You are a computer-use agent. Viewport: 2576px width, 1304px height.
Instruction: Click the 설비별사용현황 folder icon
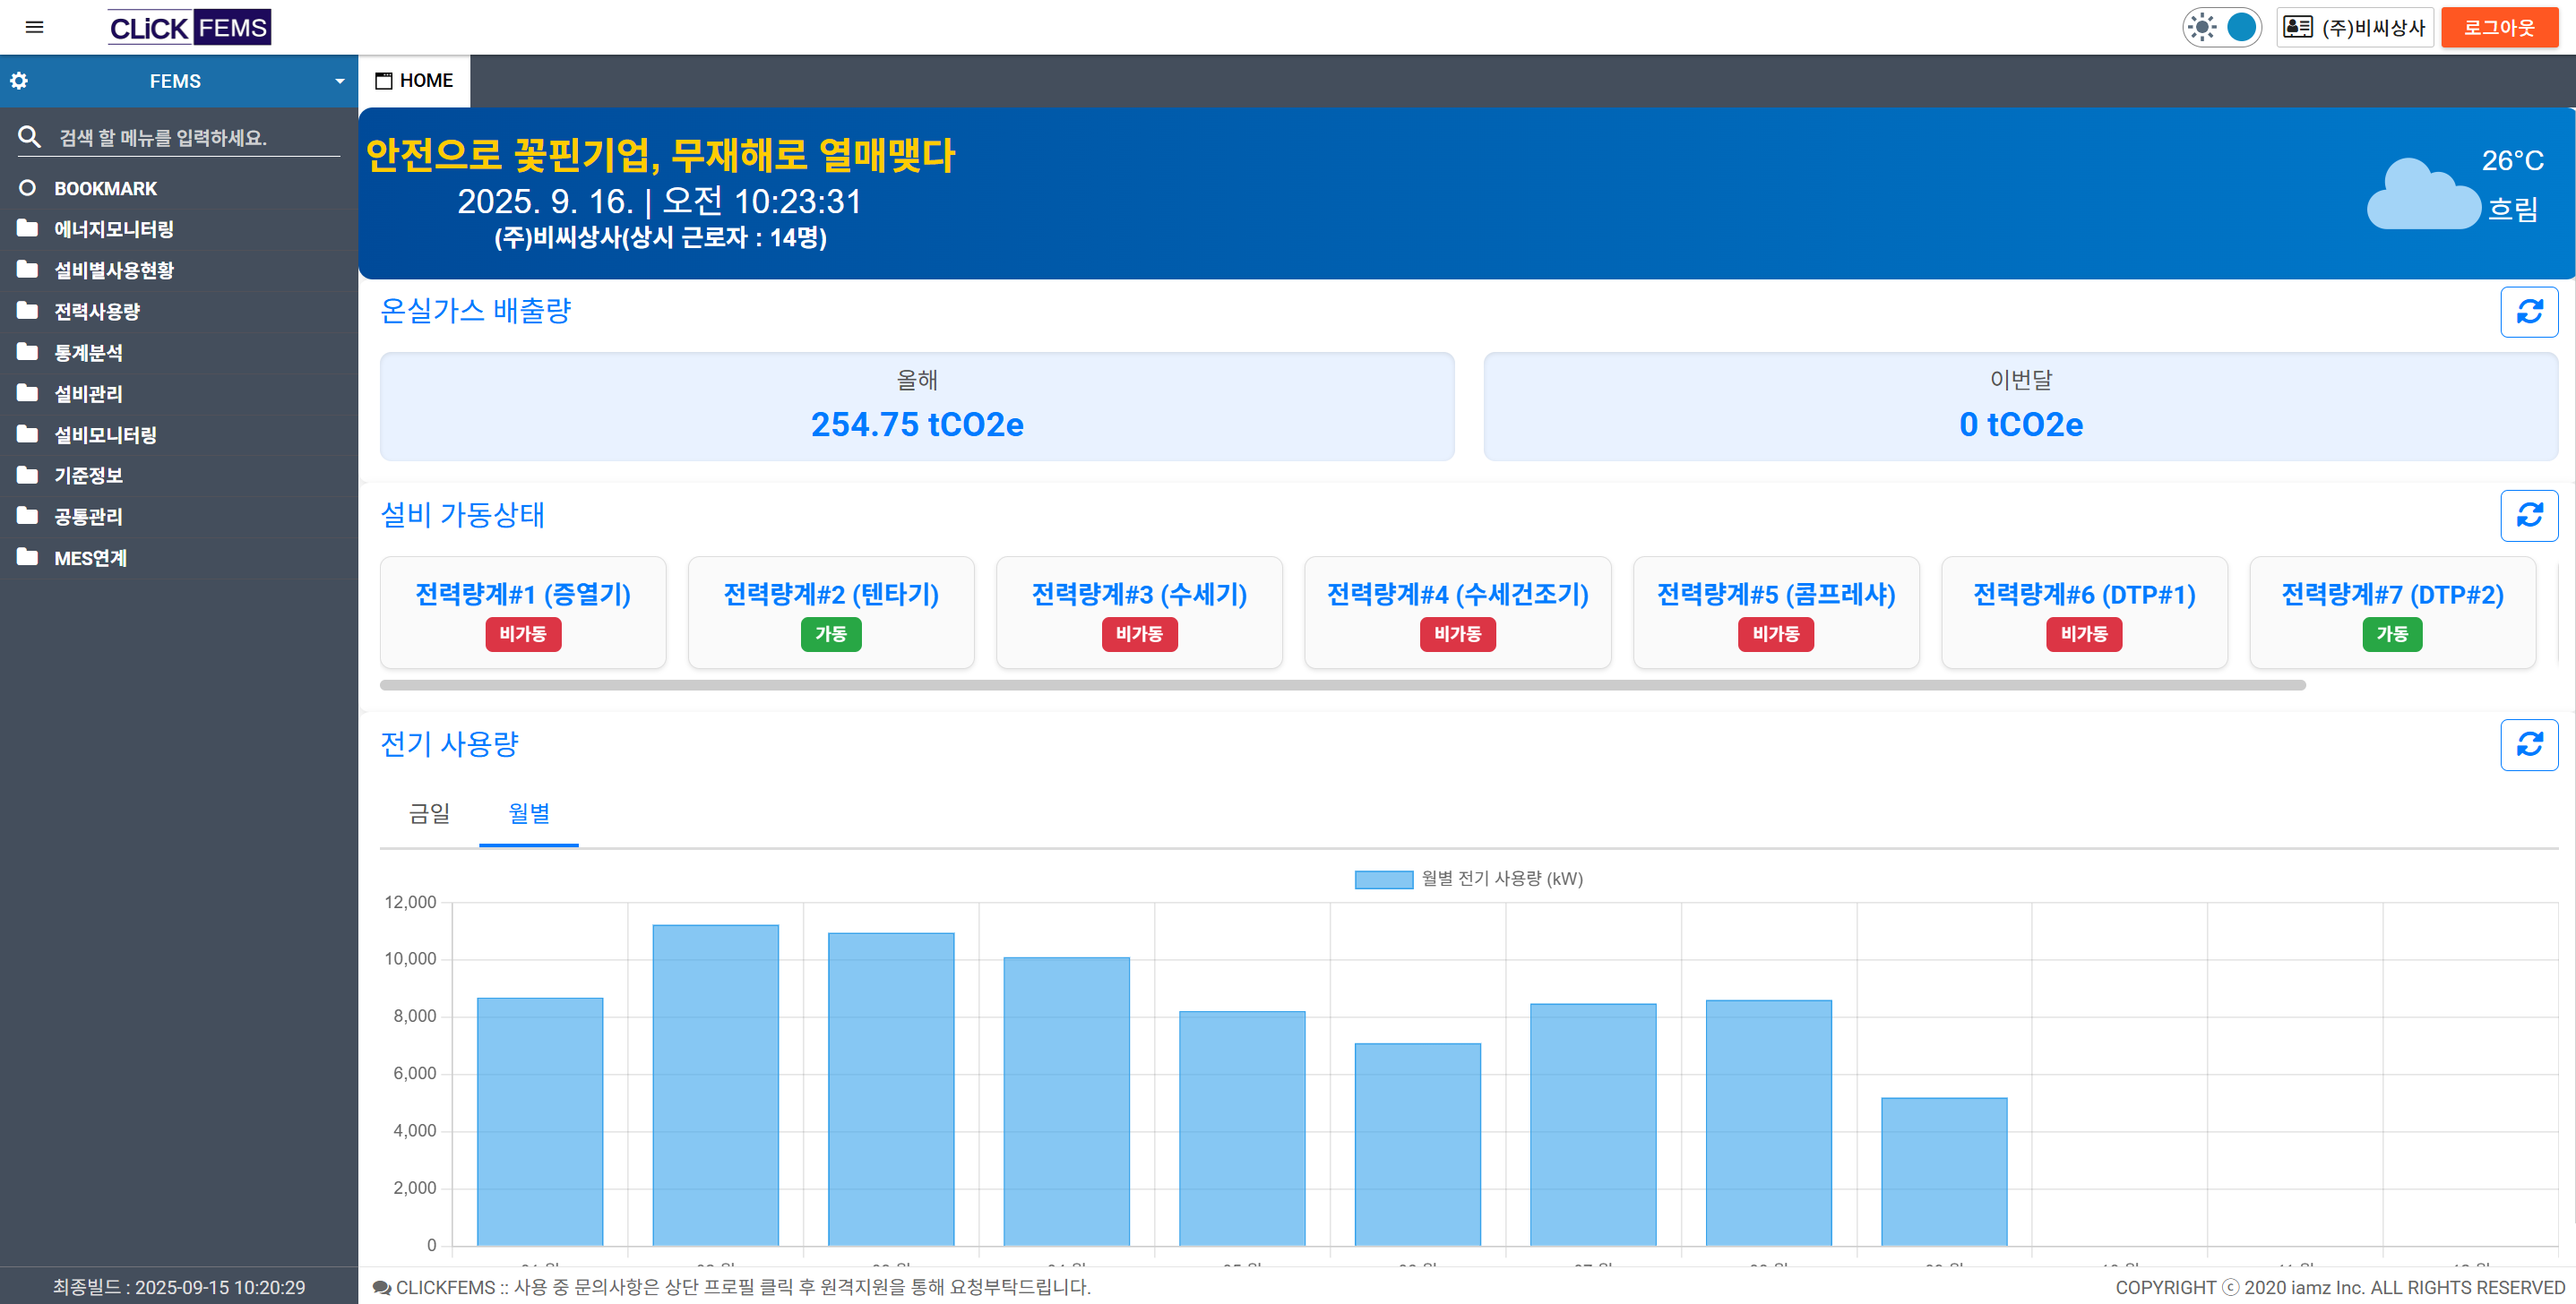[27, 270]
